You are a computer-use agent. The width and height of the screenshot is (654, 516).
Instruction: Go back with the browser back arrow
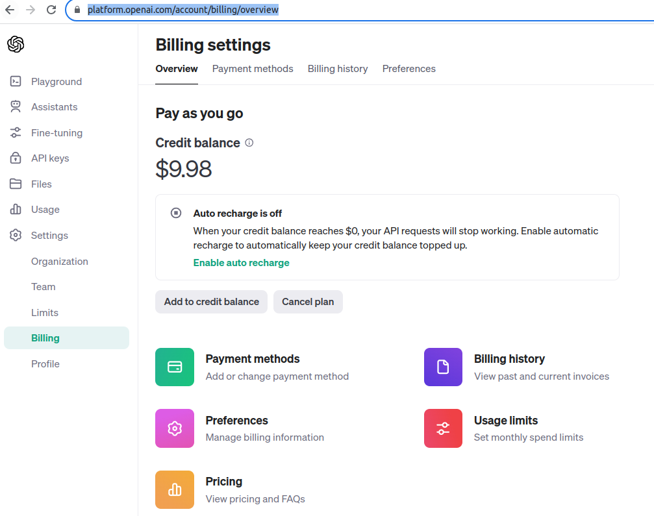[10, 10]
